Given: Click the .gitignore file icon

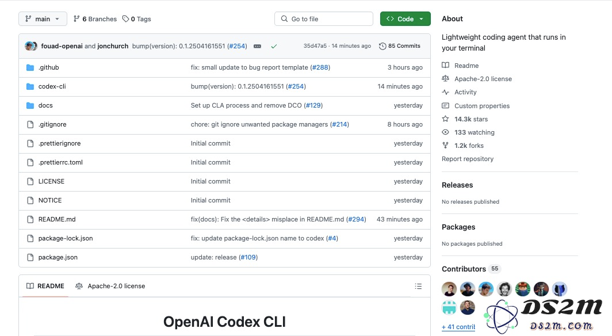Looking at the screenshot, I should tap(30, 124).
